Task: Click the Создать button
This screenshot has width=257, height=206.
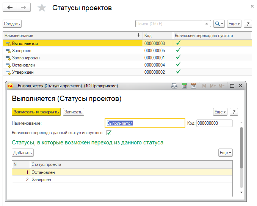Action: click(12, 24)
